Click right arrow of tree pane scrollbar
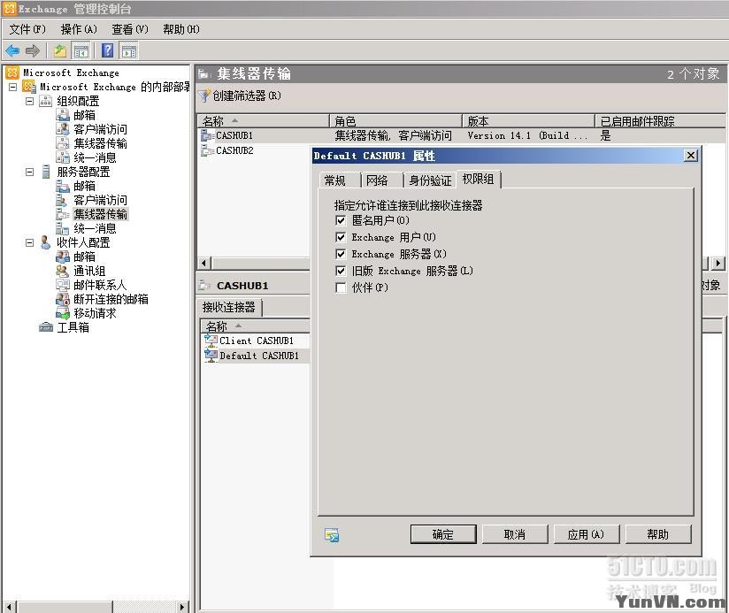Image resolution: width=729 pixels, height=613 pixels. coord(181,607)
